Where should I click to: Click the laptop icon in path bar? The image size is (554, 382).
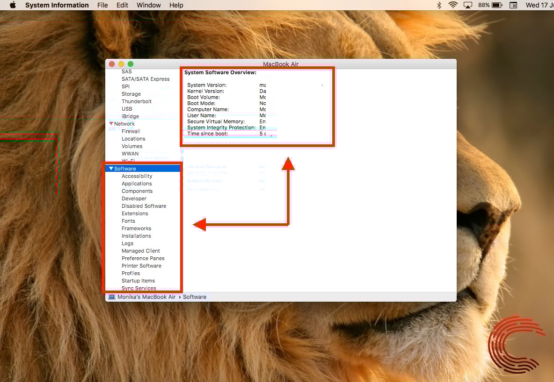pos(112,297)
